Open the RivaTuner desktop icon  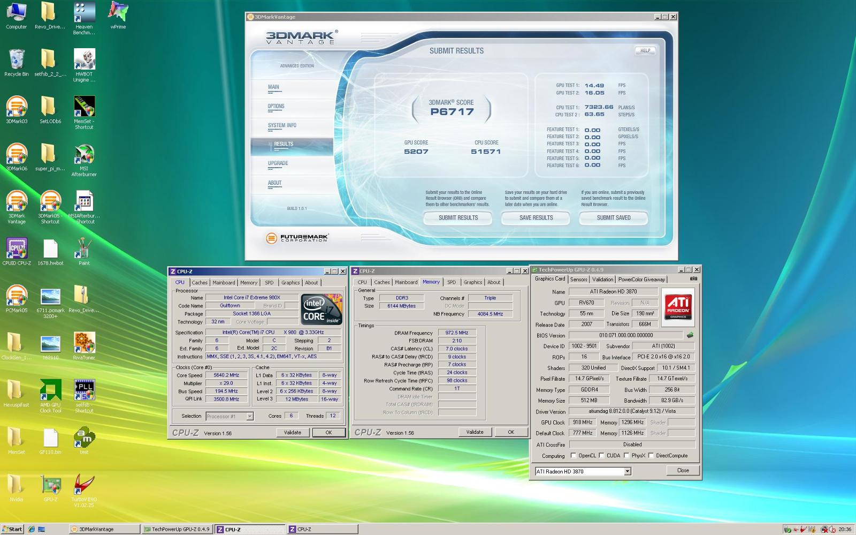tap(84, 346)
